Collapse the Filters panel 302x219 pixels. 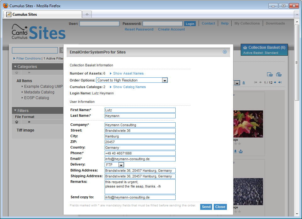coord(15,110)
